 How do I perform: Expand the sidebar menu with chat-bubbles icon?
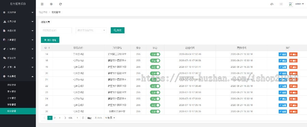tap(18, 58)
